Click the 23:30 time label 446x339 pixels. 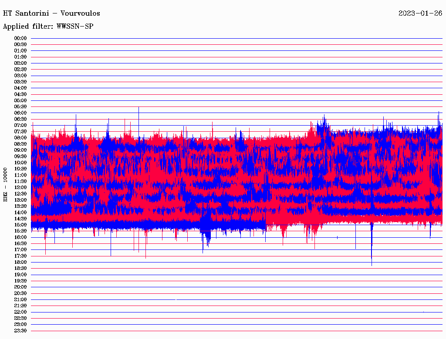20,331
